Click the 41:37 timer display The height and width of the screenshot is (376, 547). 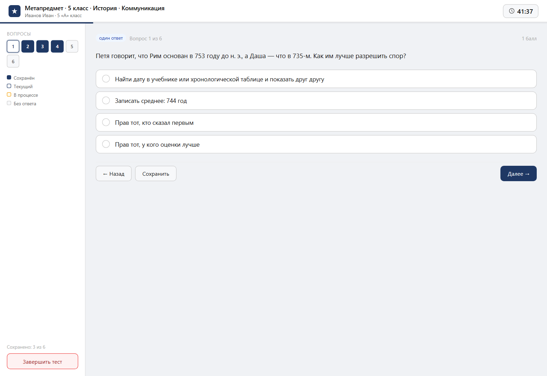521,11
